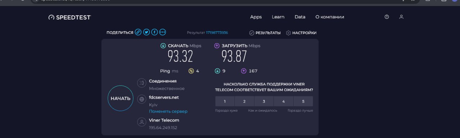This screenshot has height=138, width=460.
Task: Click the Соединения label
Action: (x=163, y=81)
